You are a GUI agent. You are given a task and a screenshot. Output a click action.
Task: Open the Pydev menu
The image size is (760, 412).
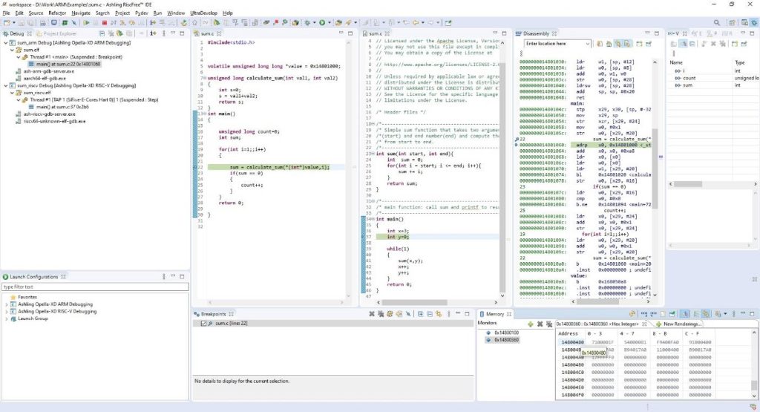click(142, 13)
